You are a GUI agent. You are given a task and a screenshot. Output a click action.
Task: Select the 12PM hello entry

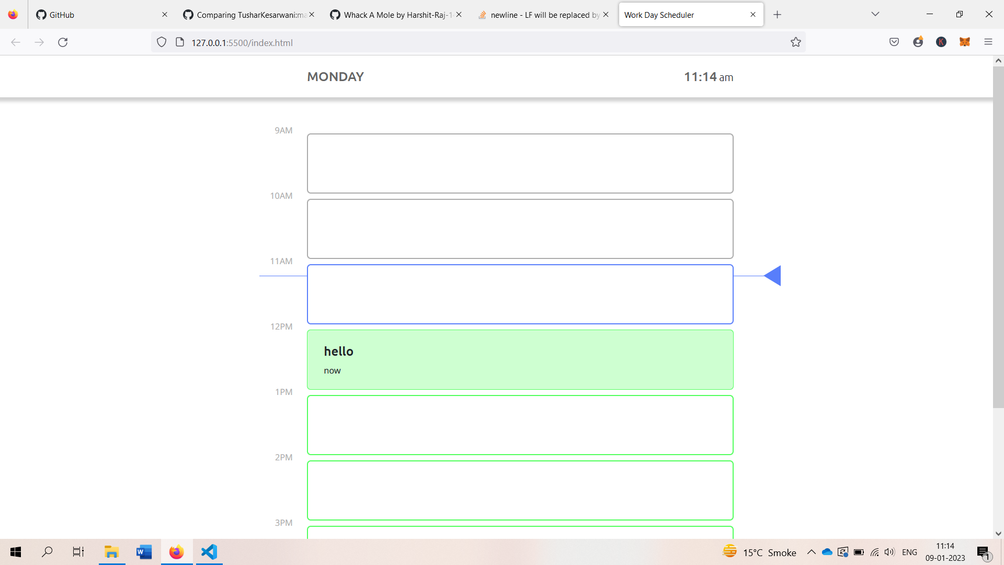[x=520, y=359]
